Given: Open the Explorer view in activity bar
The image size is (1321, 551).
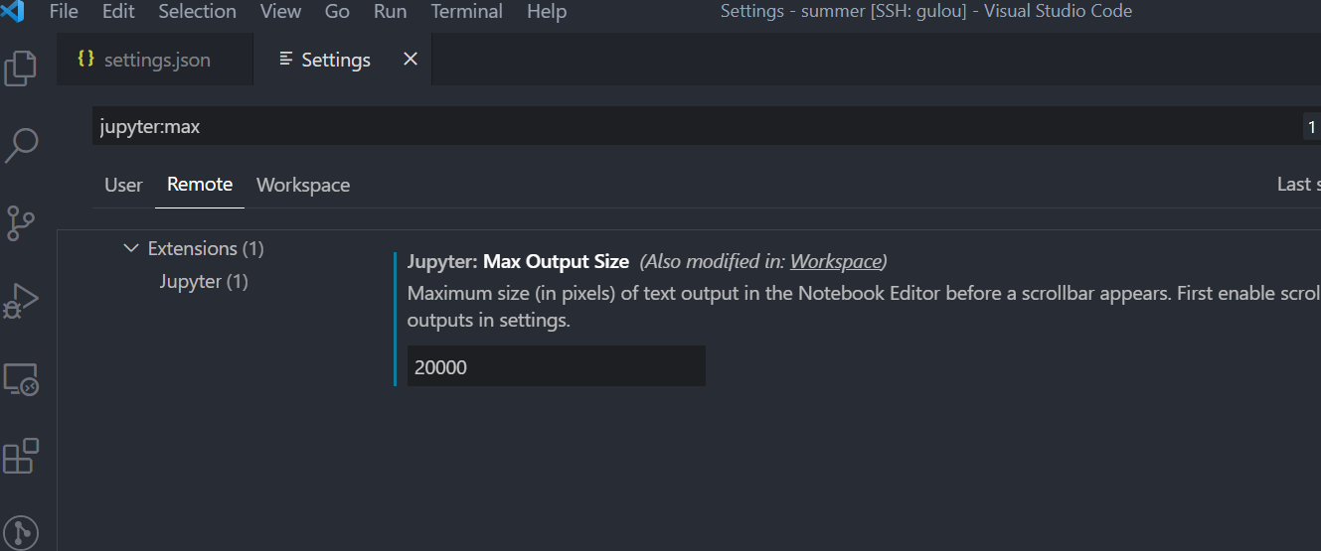Looking at the screenshot, I should pyautogui.click(x=21, y=69).
